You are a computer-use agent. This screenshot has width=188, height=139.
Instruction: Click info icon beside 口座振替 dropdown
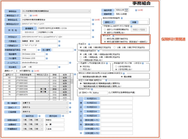tap(70, 112)
